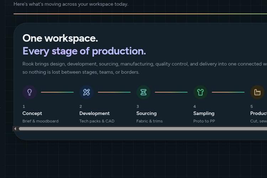Click the 'One workspace.' heading
Screen dimensions: 267x178
pos(60,38)
